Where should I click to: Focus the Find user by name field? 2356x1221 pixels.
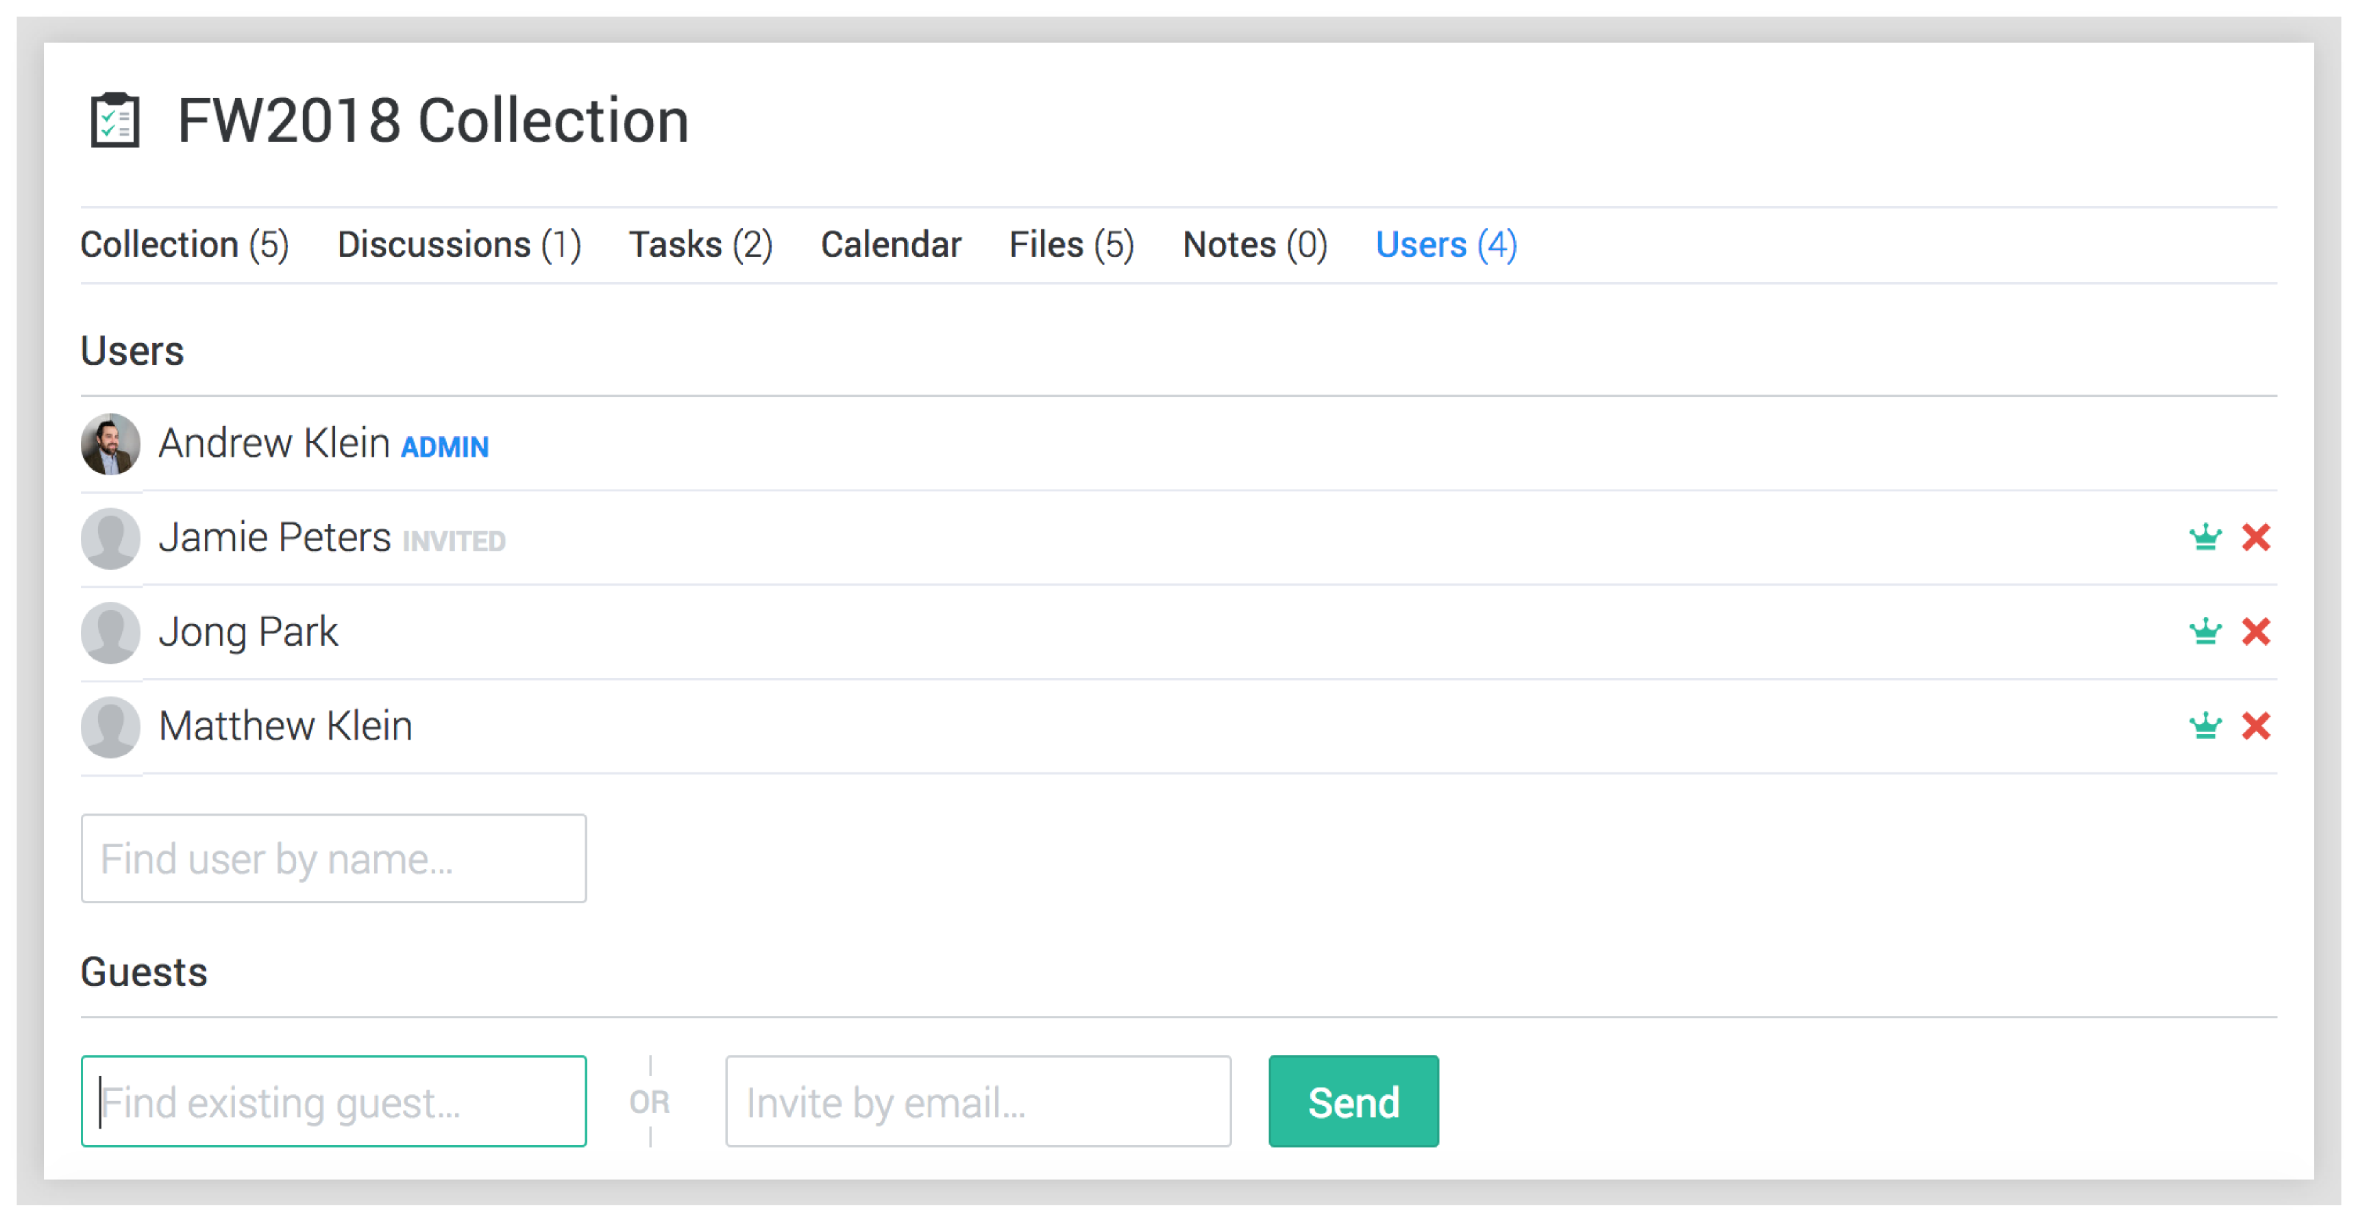coord(334,858)
